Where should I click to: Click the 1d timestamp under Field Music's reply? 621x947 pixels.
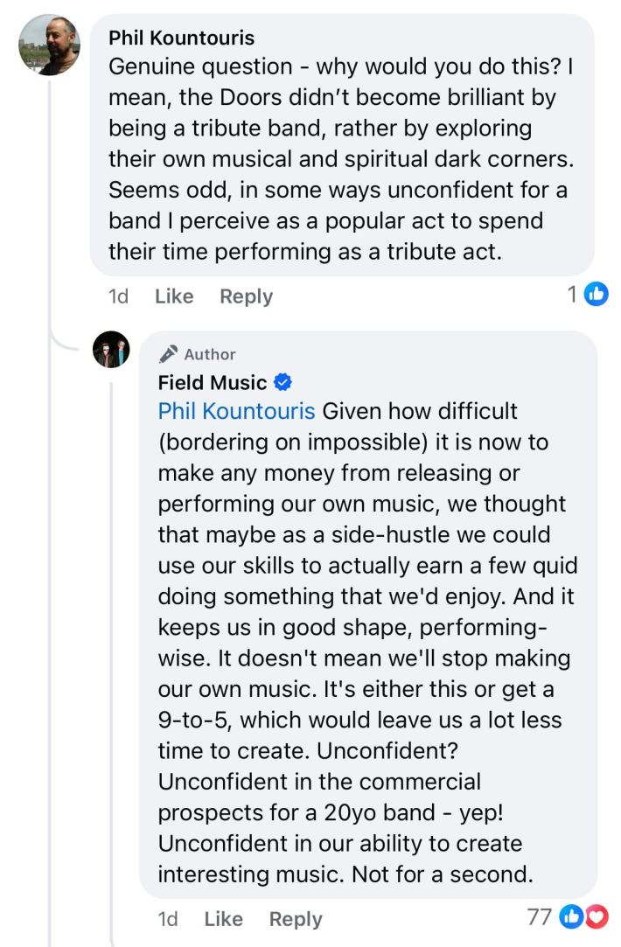(x=167, y=919)
